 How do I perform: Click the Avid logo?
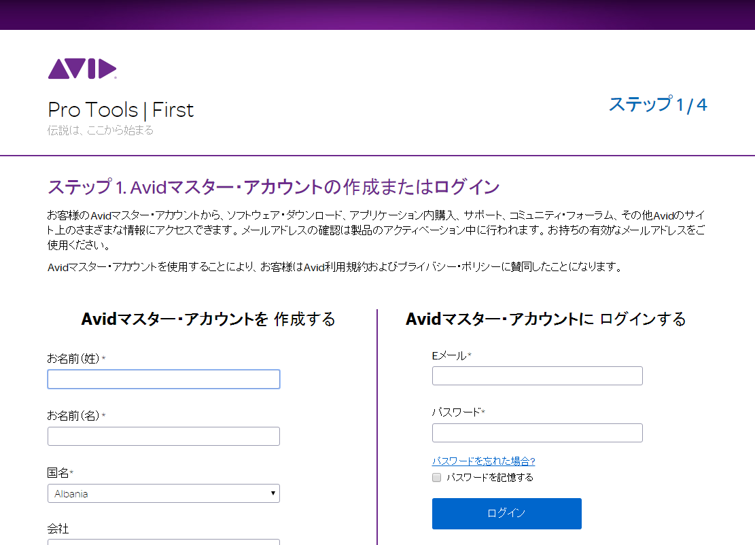[x=82, y=69]
